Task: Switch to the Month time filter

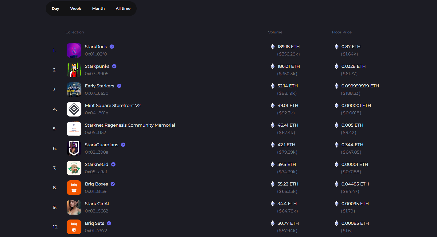Action: (98, 9)
